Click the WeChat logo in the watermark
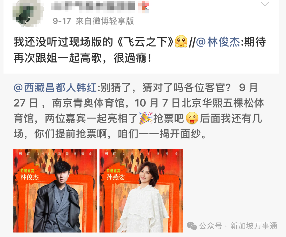This screenshot has height=237, width=286. [x=192, y=226]
